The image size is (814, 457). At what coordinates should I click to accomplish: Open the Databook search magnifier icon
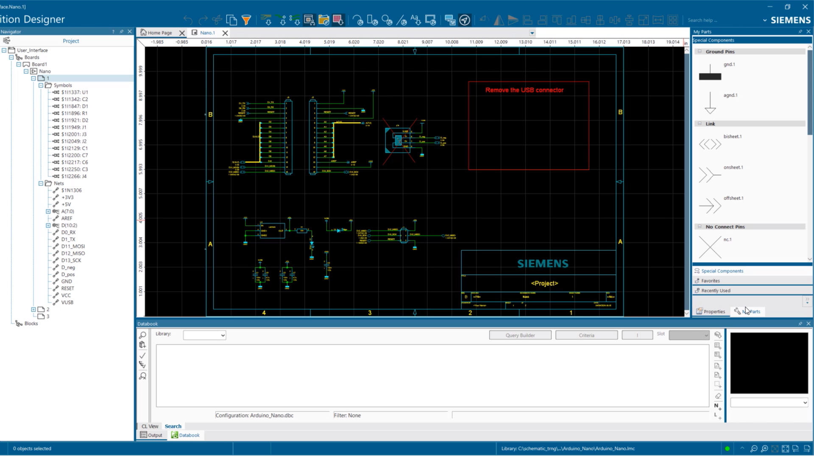click(143, 335)
